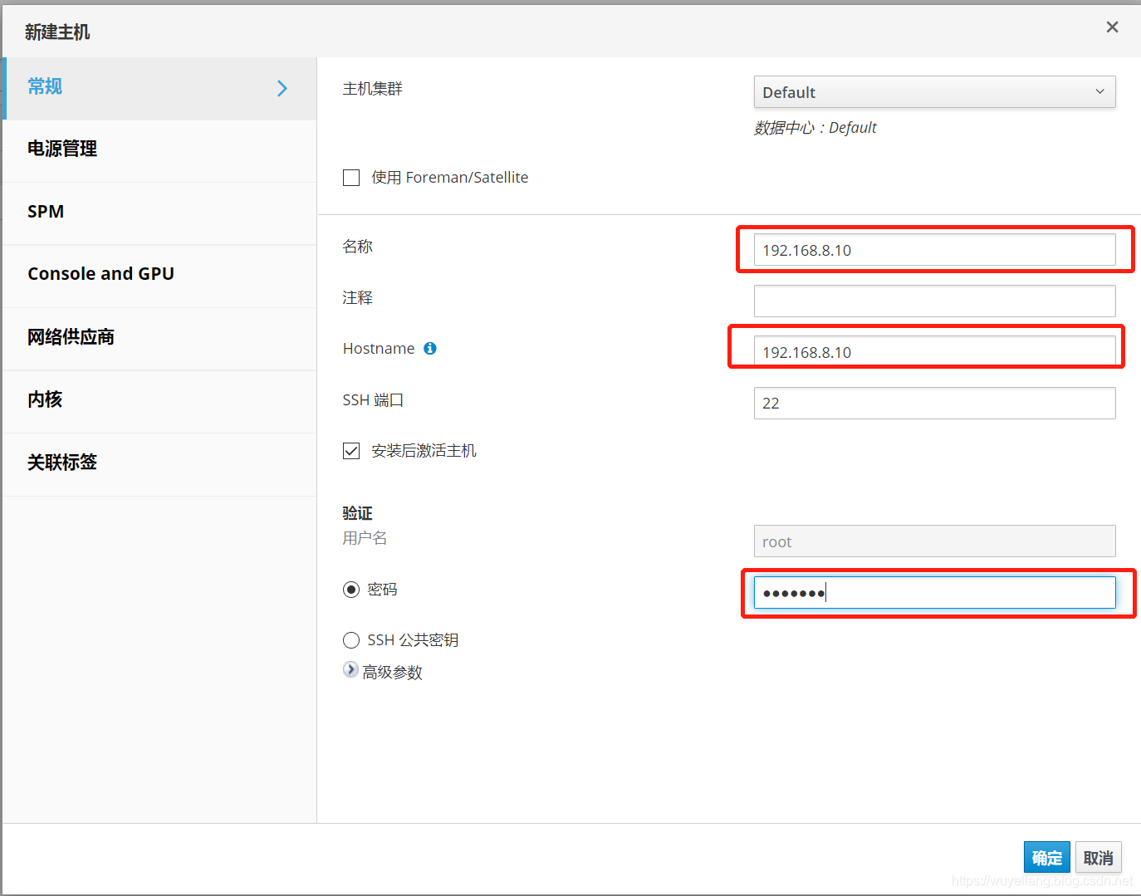Uncheck the 安装后激活主机 checkbox
Screen dimensions: 1141x896
tap(351, 451)
